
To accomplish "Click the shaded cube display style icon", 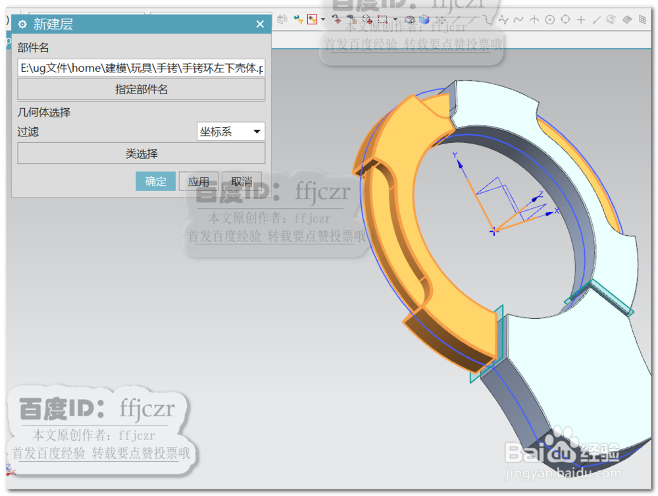I will pos(424,20).
